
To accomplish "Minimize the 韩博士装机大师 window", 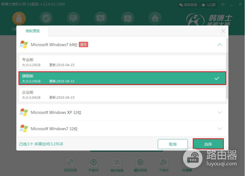I will pos(232,5).
